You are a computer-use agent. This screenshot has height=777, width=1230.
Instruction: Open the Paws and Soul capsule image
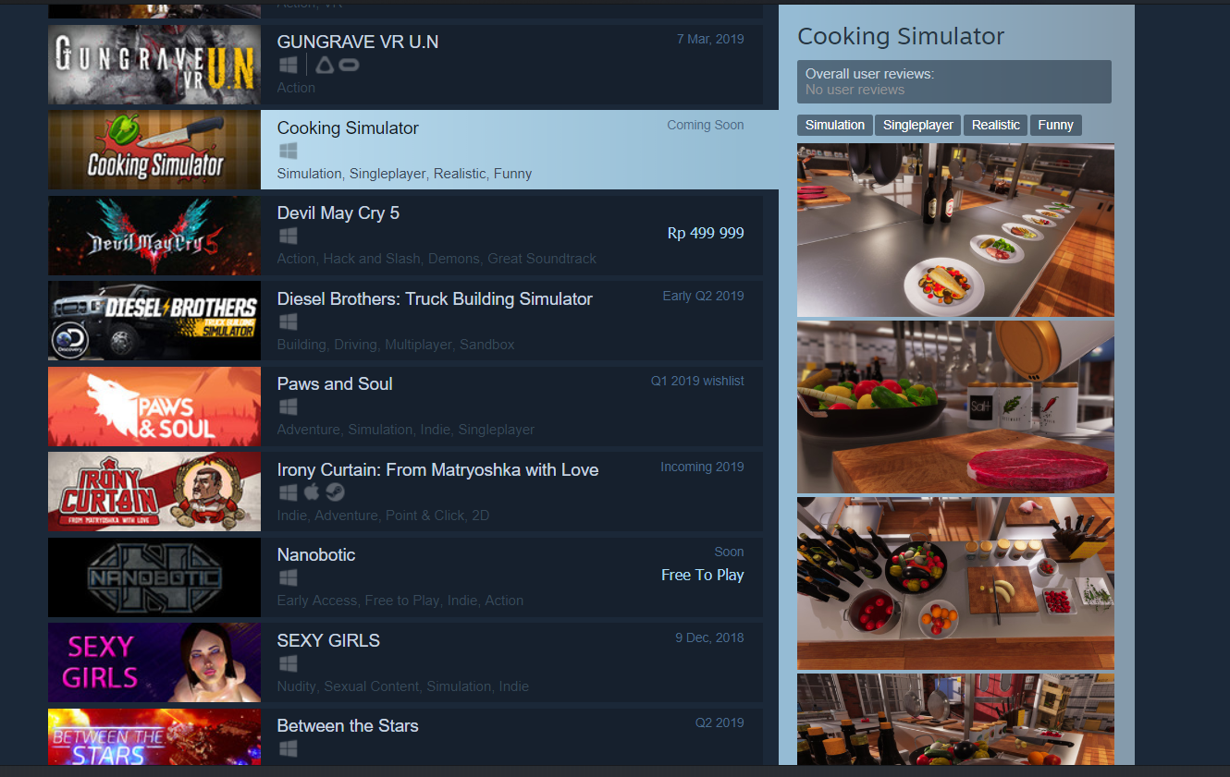(x=154, y=407)
